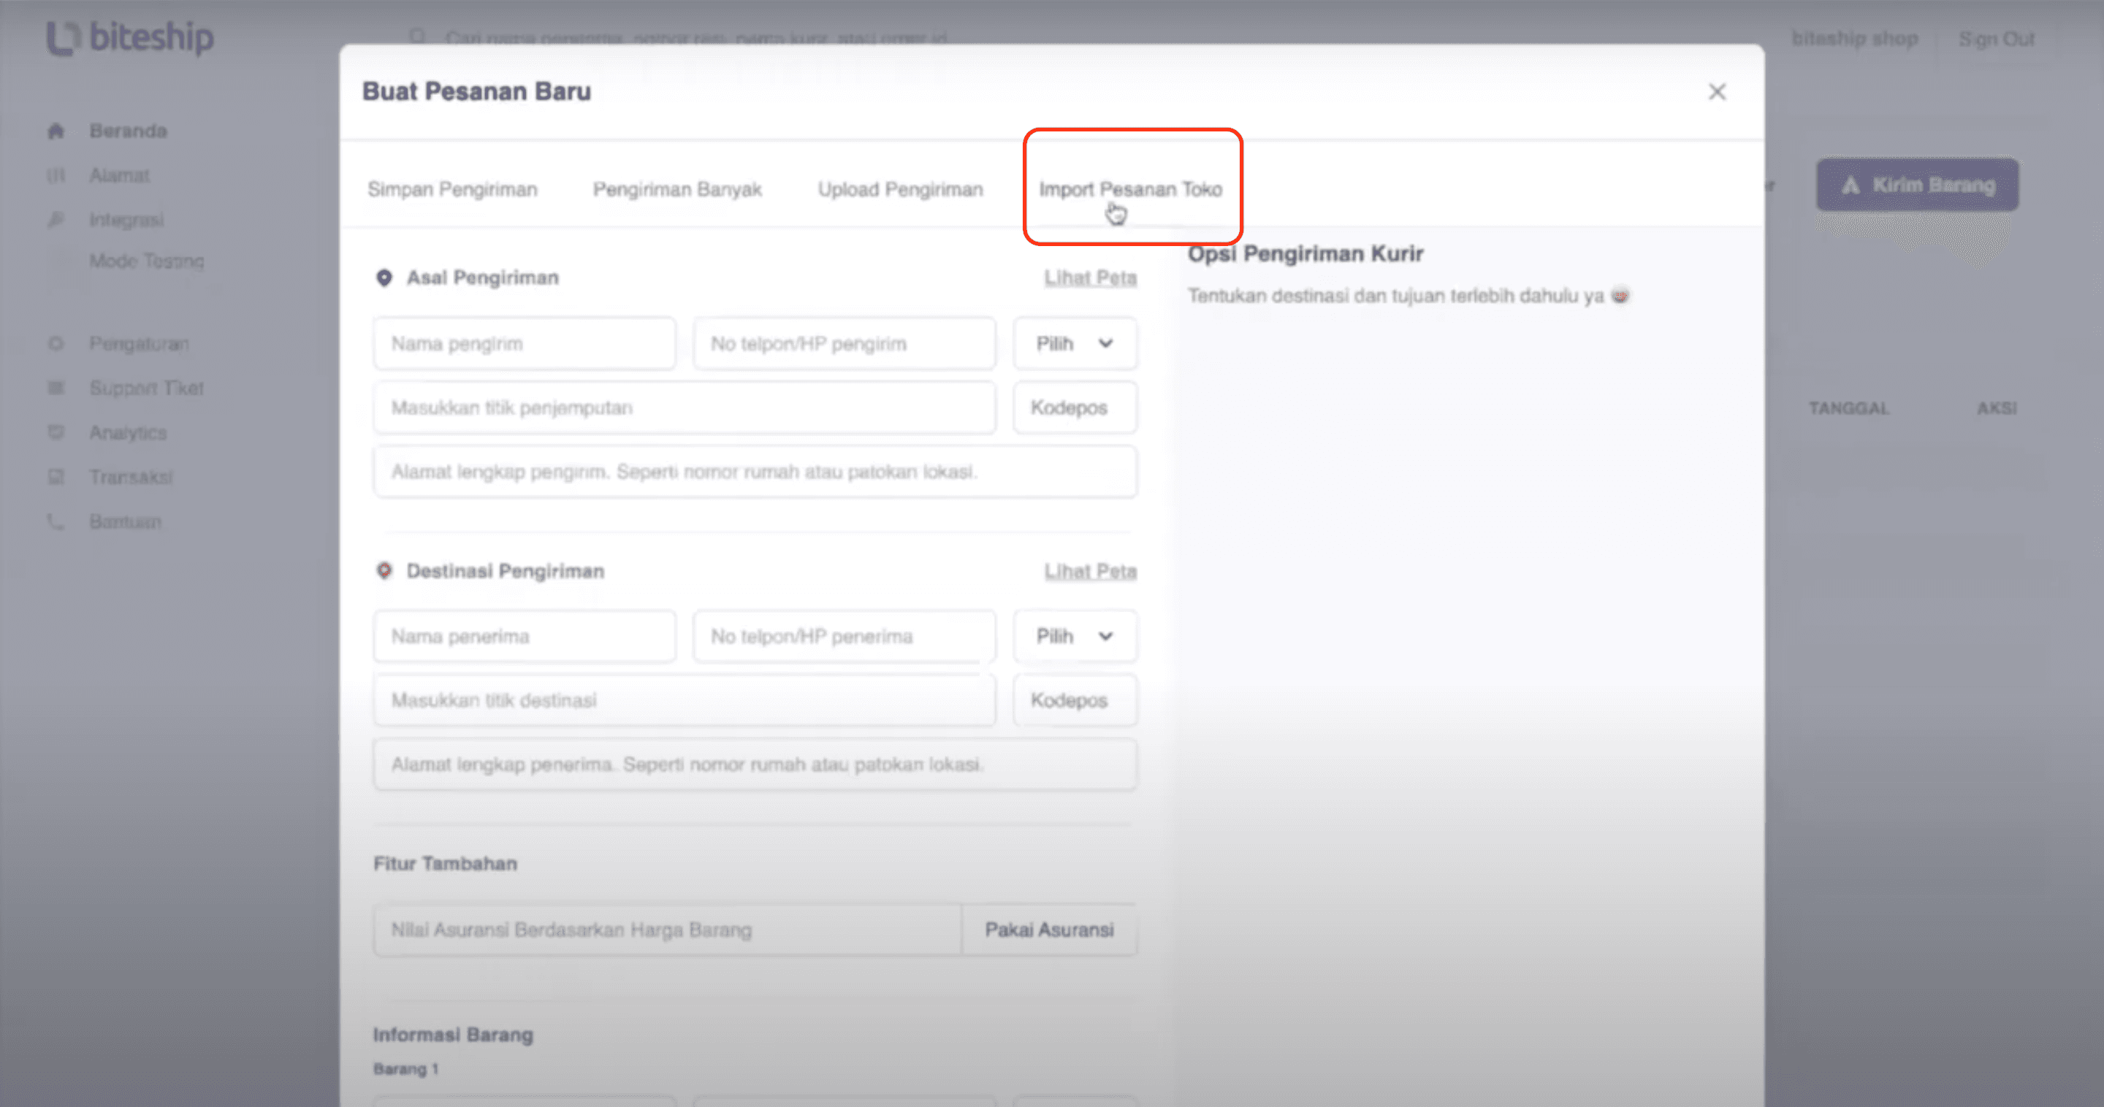Click the Bantuan phone icon

point(56,521)
